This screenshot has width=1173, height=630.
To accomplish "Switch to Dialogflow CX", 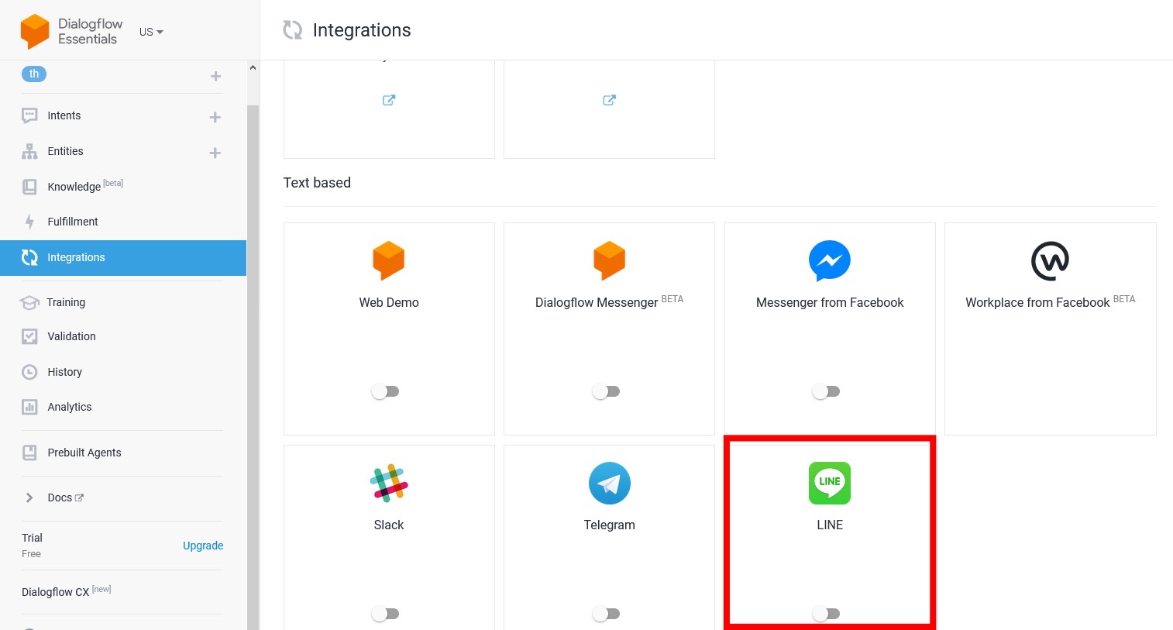I will (67, 591).
